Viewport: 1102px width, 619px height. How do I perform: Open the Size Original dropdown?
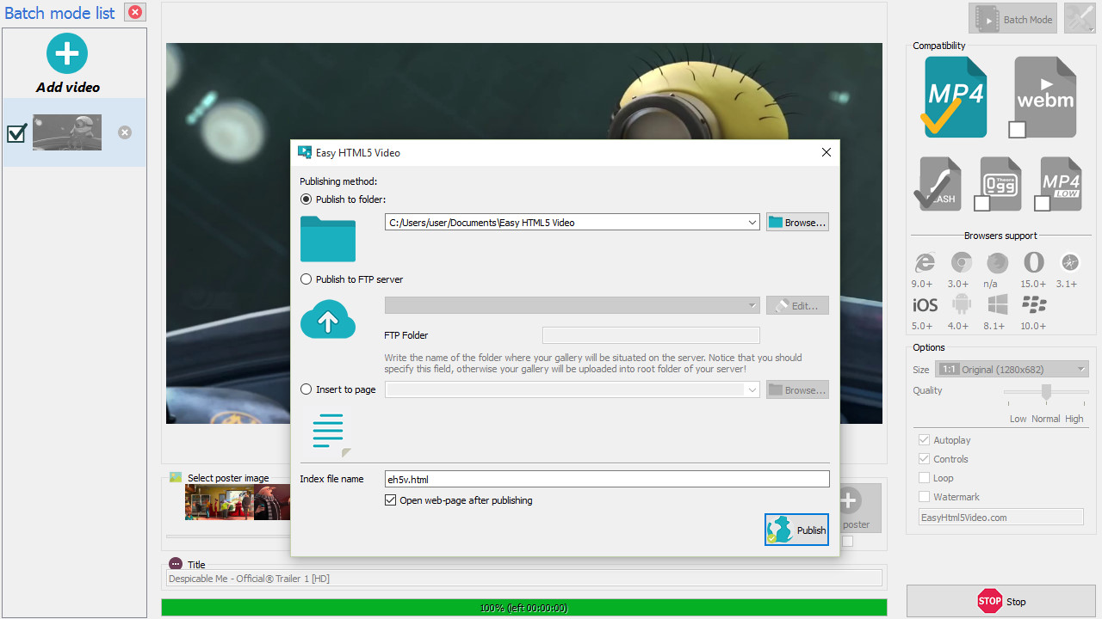tap(1081, 370)
